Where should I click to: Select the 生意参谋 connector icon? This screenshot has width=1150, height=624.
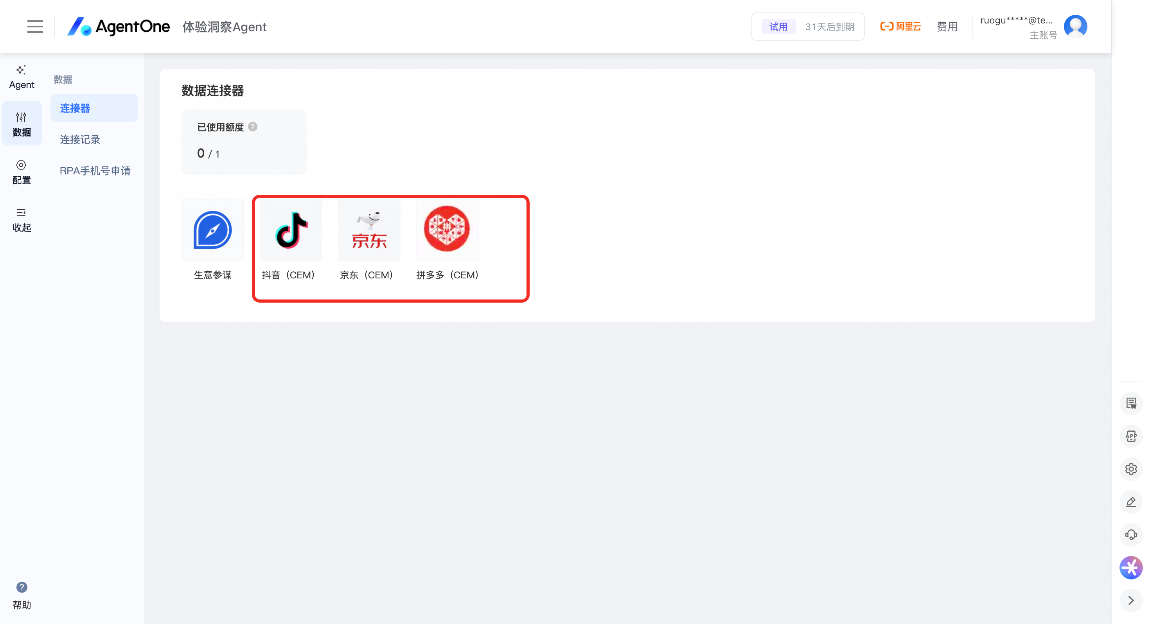(212, 230)
